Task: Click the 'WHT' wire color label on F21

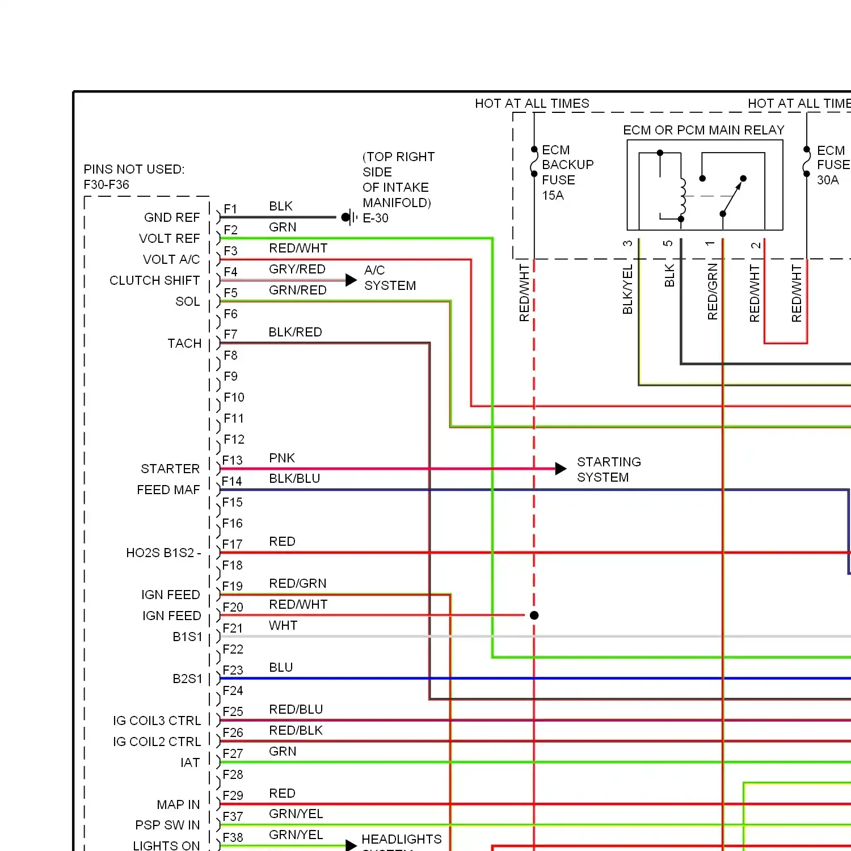Action: [283, 625]
